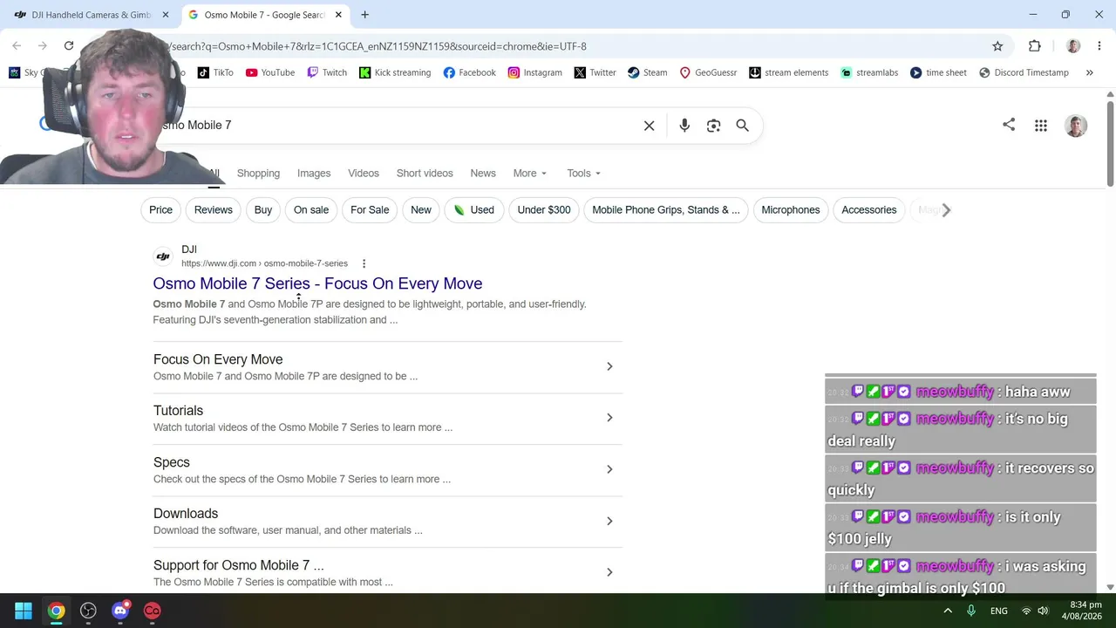Open the Twitter bookmark
The image size is (1116, 628).
click(x=595, y=72)
